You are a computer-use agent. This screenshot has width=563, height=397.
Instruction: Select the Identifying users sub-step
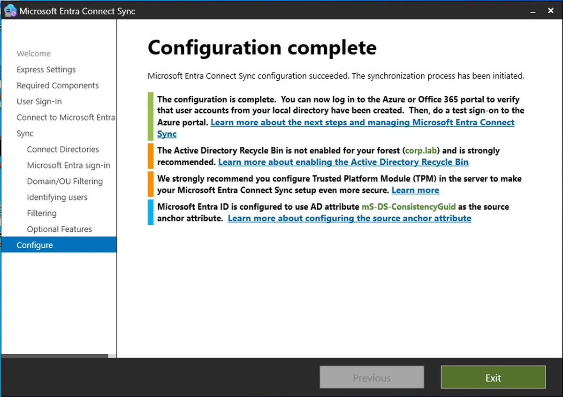(57, 197)
